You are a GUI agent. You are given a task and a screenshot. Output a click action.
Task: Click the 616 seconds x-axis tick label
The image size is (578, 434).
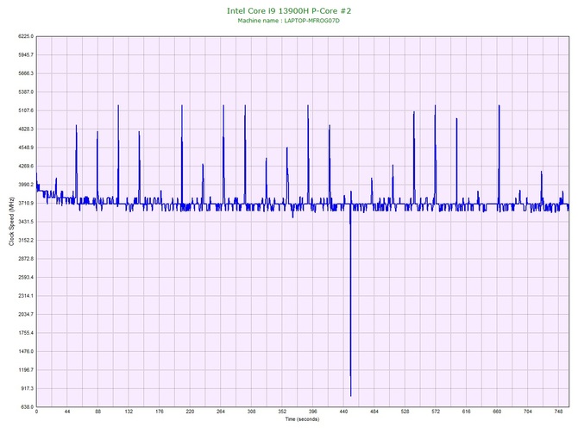[467, 412]
